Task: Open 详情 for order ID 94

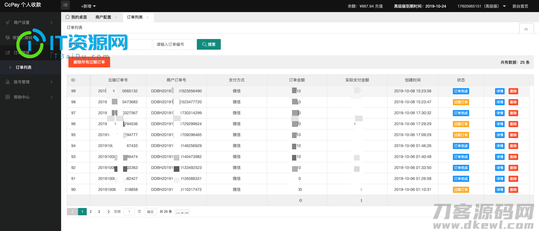Action: [500, 146]
